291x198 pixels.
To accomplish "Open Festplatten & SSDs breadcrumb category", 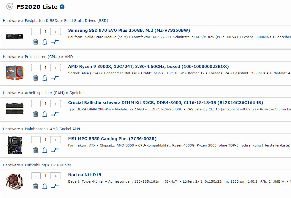I will [42, 20].
